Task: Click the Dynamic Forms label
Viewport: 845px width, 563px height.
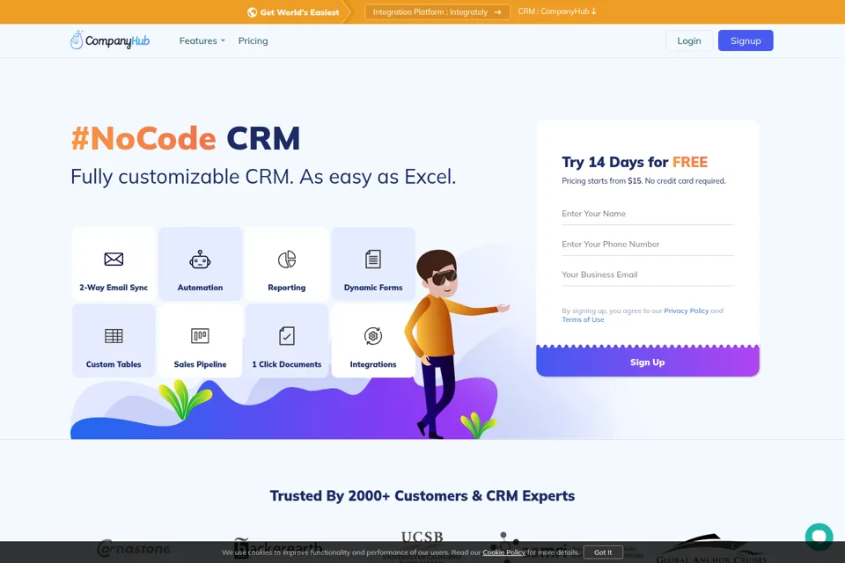Action: [x=373, y=288]
